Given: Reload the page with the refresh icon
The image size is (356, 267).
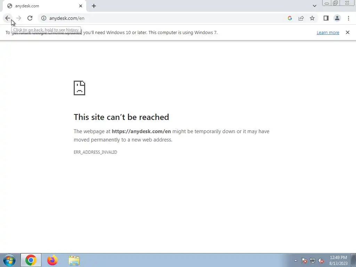Looking at the screenshot, I should click(30, 18).
